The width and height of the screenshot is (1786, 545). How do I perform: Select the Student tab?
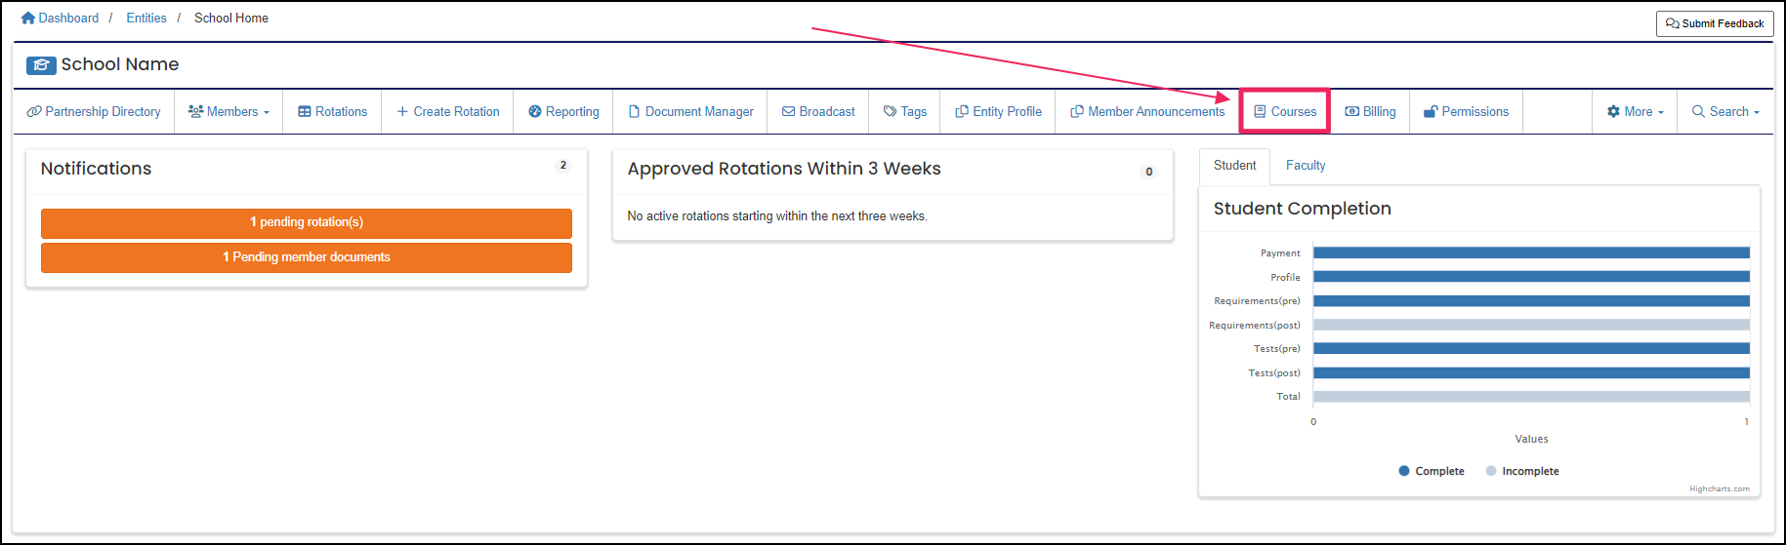click(x=1234, y=166)
